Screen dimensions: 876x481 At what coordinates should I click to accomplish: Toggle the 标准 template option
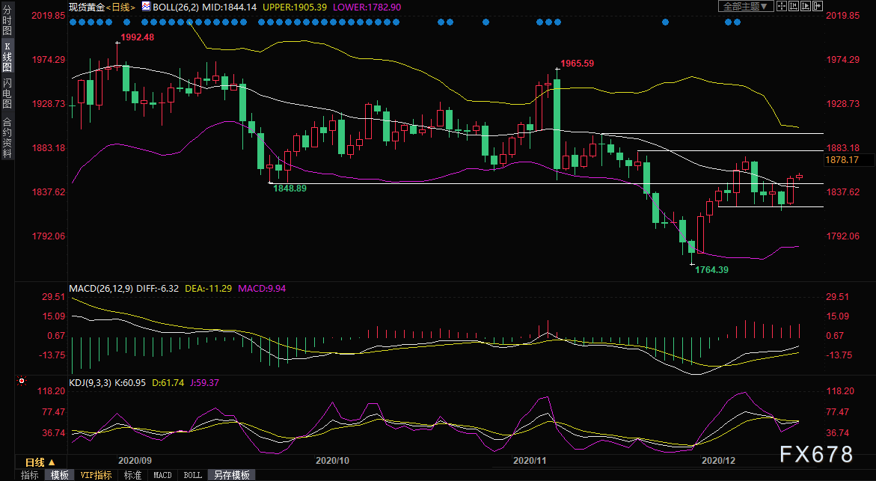(132, 475)
